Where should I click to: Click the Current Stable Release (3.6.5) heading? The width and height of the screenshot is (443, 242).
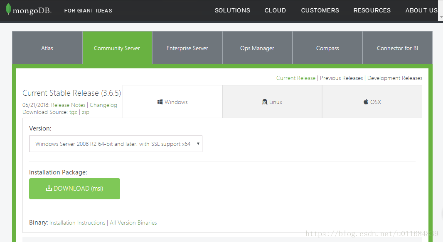[x=71, y=93]
